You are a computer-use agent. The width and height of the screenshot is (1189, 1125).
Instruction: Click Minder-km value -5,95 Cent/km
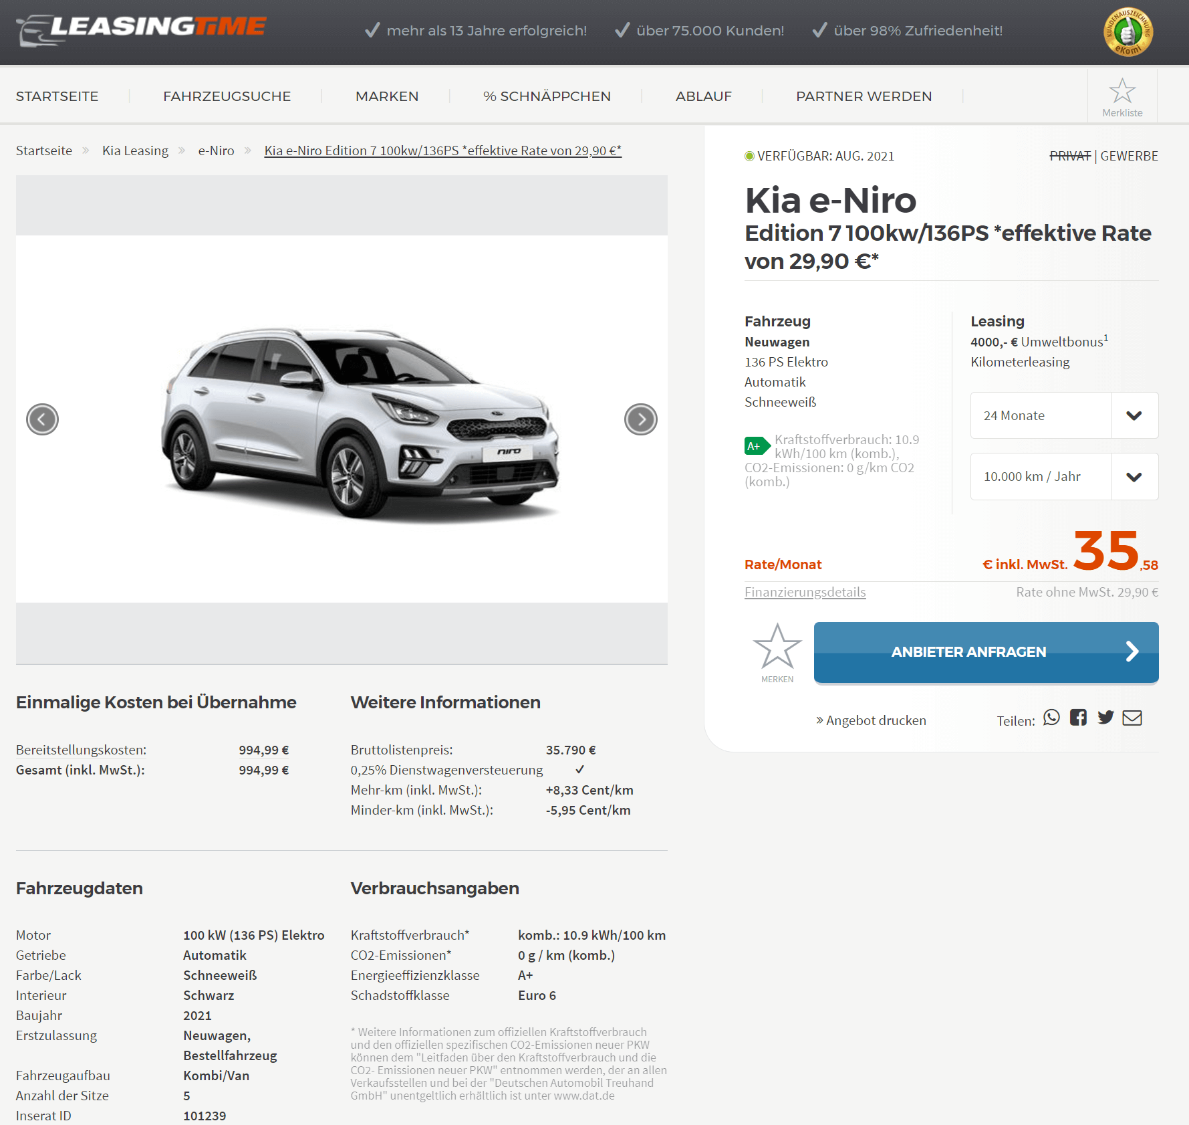588,810
